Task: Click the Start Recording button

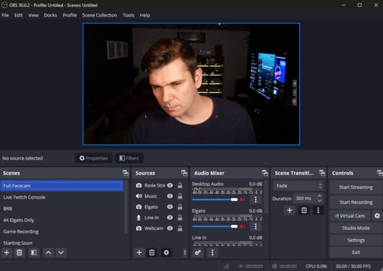Action: (x=356, y=202)
